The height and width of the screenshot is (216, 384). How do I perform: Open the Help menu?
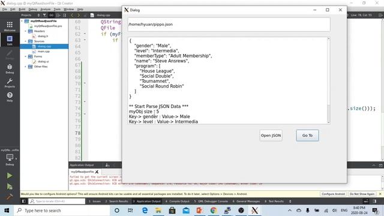[80, 10]
